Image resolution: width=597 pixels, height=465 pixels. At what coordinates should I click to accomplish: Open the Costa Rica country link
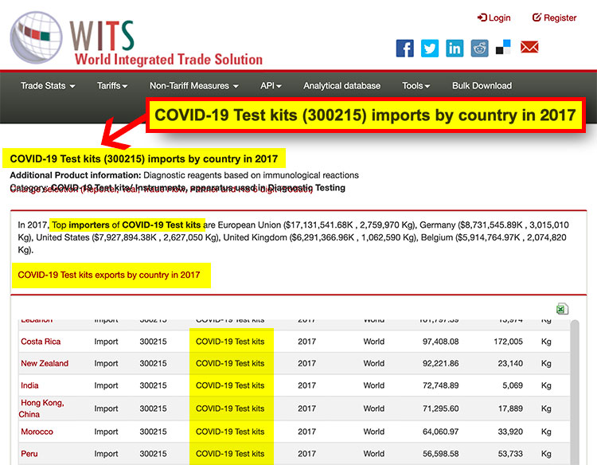click(41, 342)
